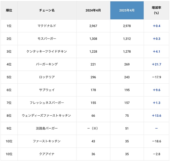Click the +9.6 growth rate
Viewport: 170px width, 161px height.
tap(156, 90)
